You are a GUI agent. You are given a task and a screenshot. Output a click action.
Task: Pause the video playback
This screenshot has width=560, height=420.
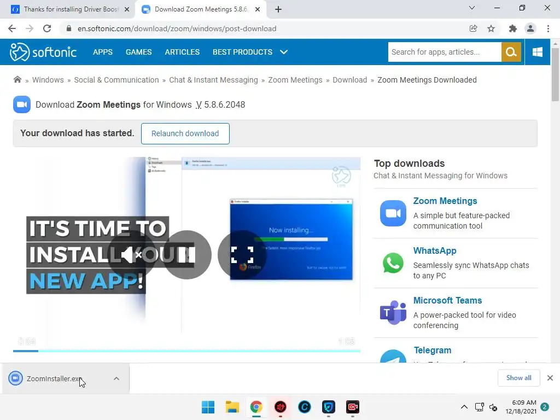click(187, 255)
